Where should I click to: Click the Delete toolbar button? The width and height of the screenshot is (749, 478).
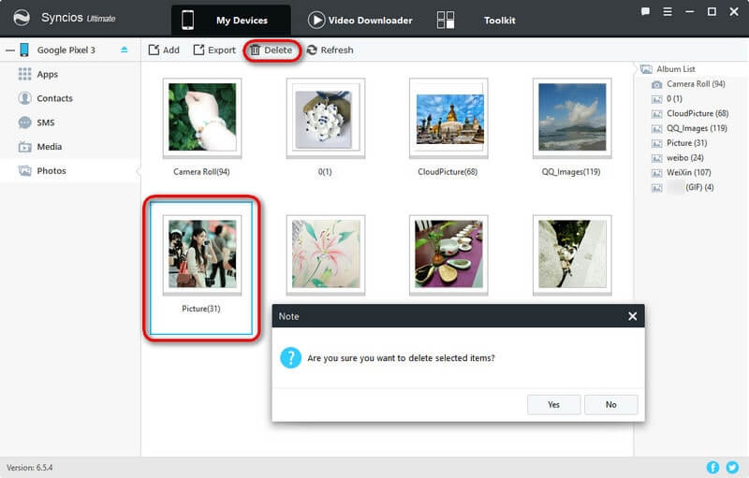[272, 51]
